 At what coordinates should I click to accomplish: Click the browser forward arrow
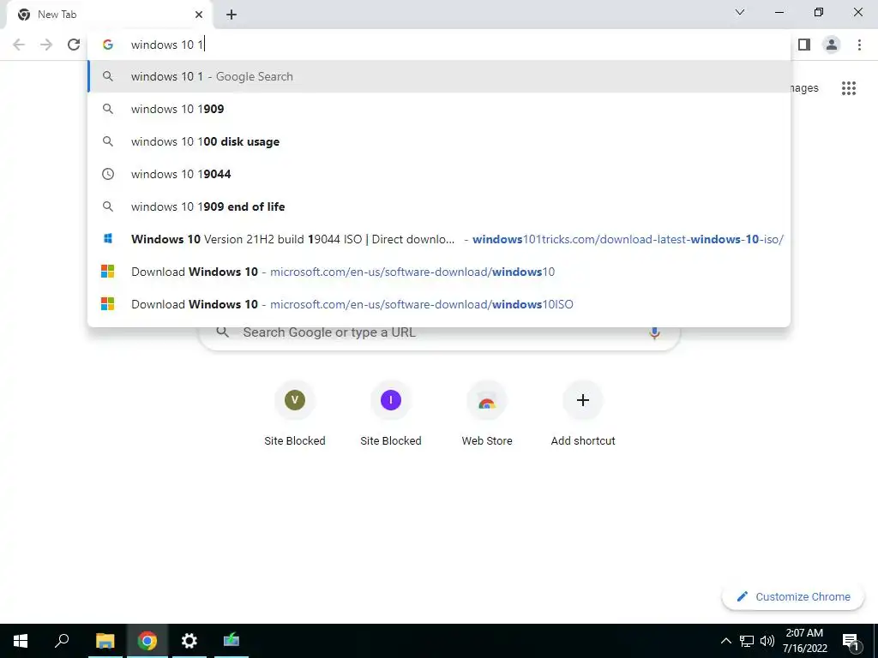(46, 45)
